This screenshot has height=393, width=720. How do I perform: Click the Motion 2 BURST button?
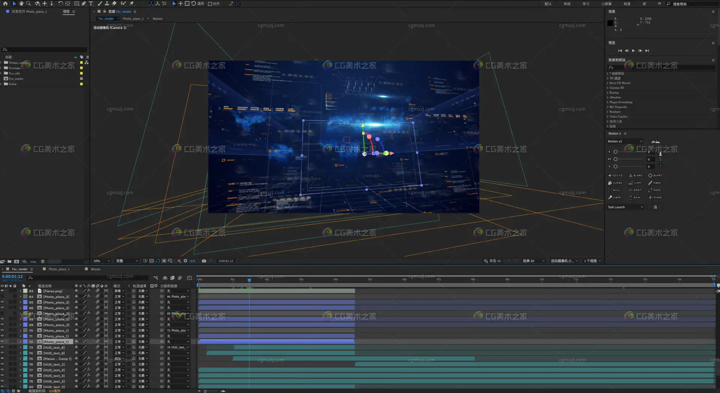[x=655, y=175]
